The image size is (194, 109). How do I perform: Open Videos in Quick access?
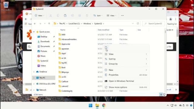click(x=43, y=66)
